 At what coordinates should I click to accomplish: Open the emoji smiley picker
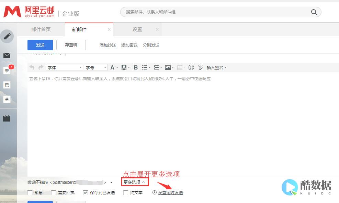(x=191, y=67)
